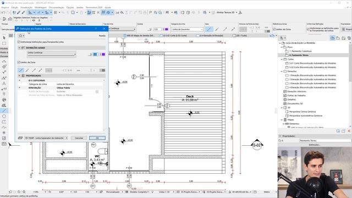Screen dimensions: 352x198
Task: Select 'S-01 Corte' in the Navigator
Action: click(x=312, y=63)
